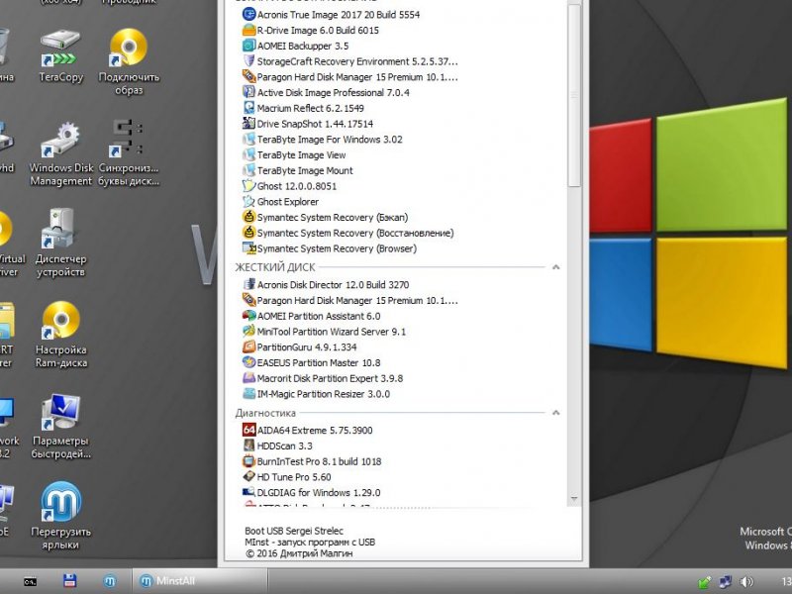Open Ghost 12.0.0.8051 icon

[249, 186]
